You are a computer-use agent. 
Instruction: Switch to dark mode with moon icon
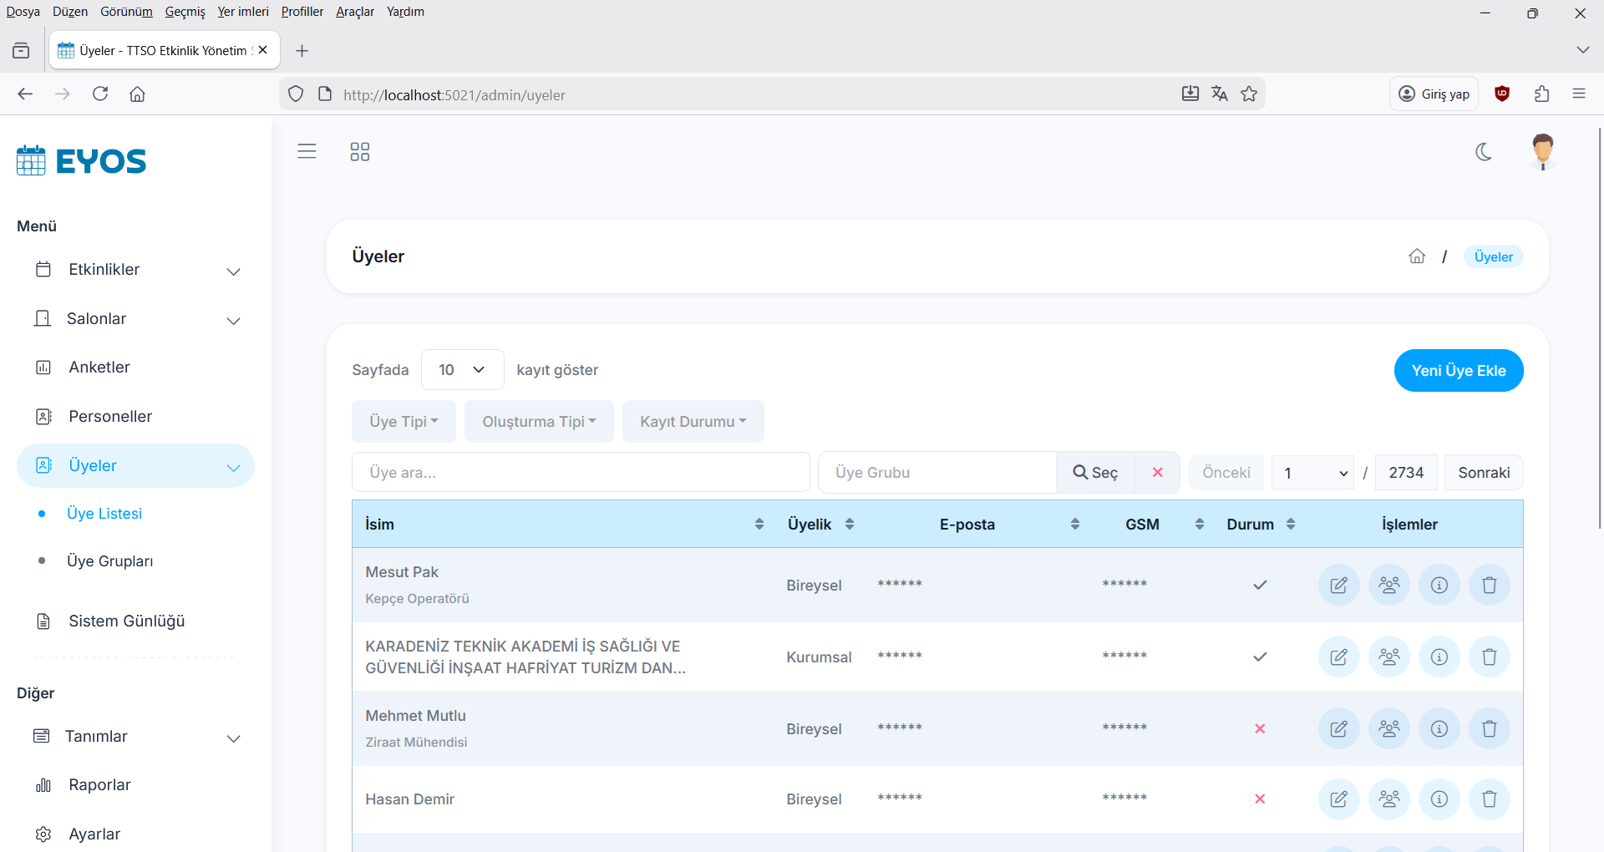click(x=1484, y=151)
